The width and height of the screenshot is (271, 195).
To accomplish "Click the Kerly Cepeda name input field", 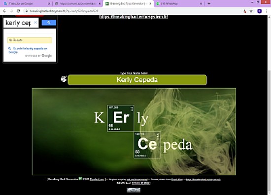I will pos(137,80).
